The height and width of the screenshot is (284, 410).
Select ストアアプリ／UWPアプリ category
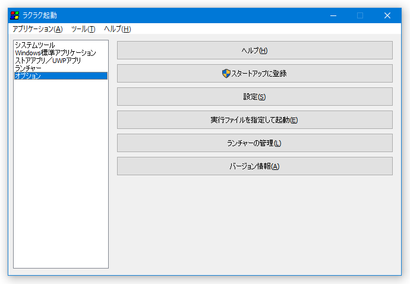tap(61, 61)
